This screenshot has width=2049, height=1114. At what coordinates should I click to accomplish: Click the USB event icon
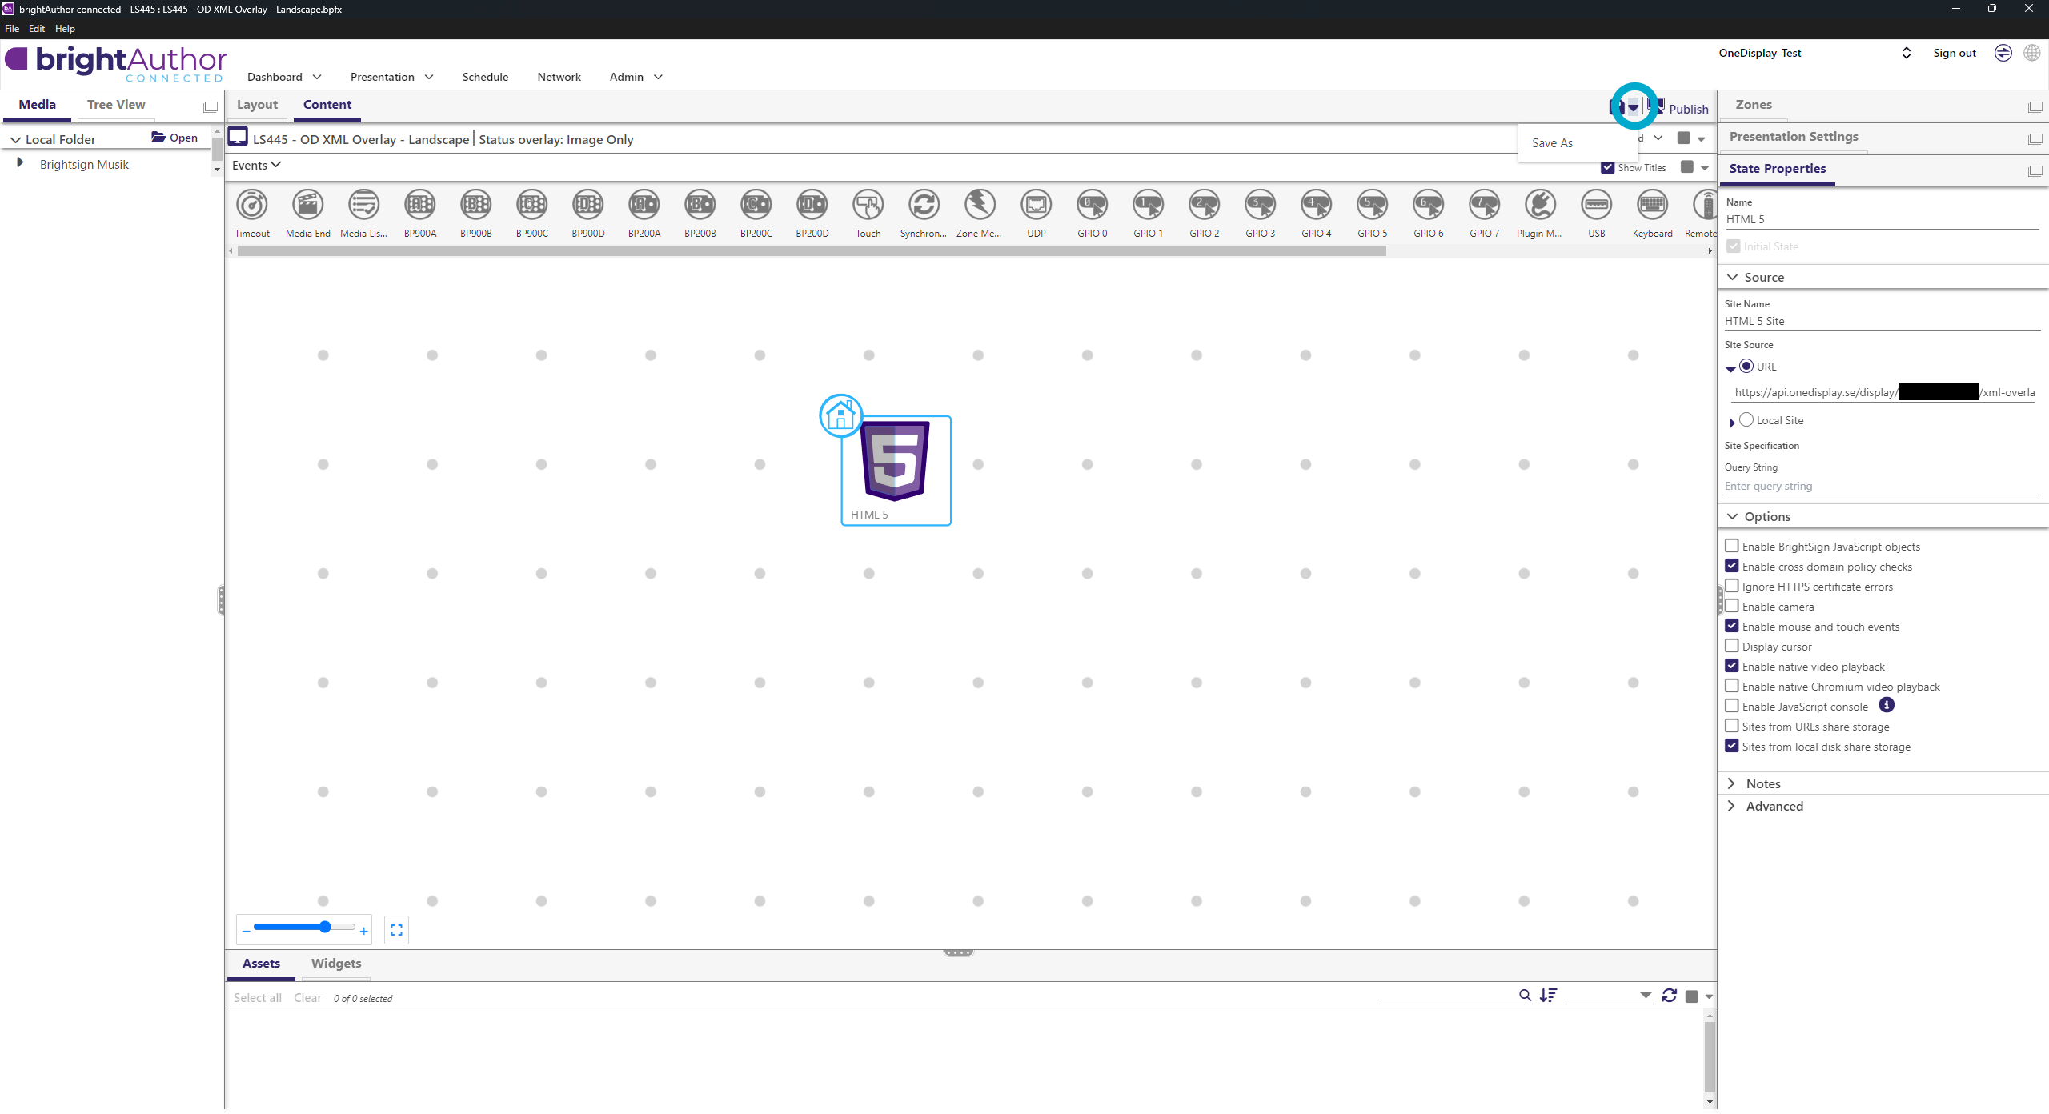click(x=1596, y=206)
